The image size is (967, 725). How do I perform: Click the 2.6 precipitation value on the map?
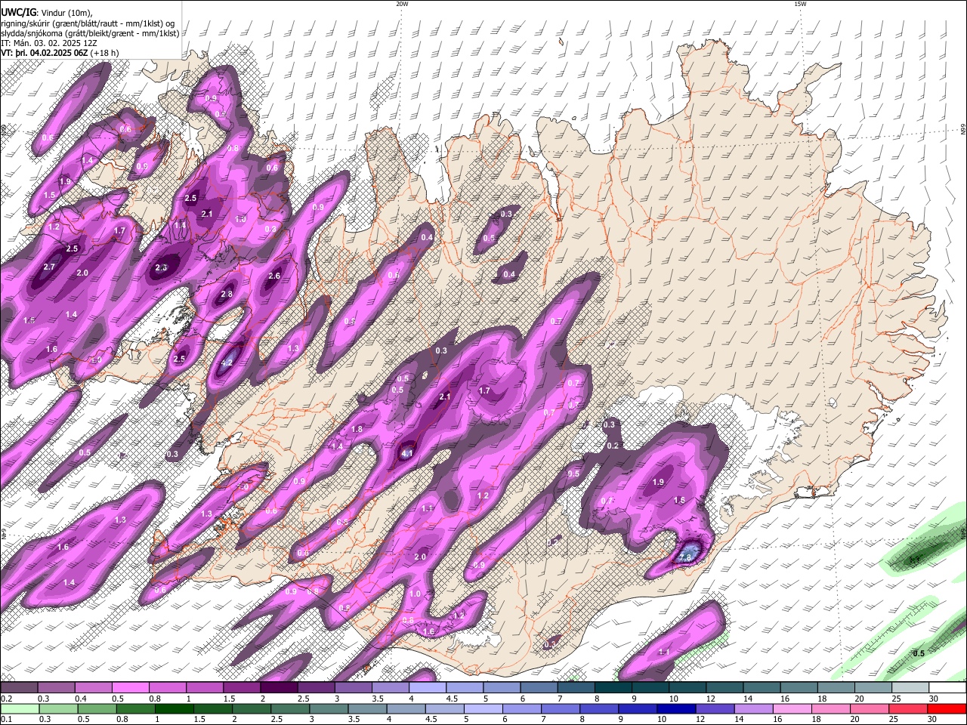pyautogui.click(x=274, y=276)
